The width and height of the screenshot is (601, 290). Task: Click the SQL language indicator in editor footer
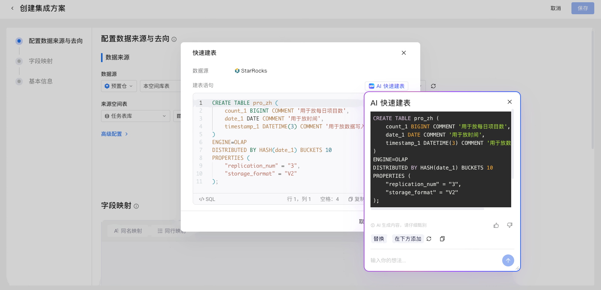(207, 199)
